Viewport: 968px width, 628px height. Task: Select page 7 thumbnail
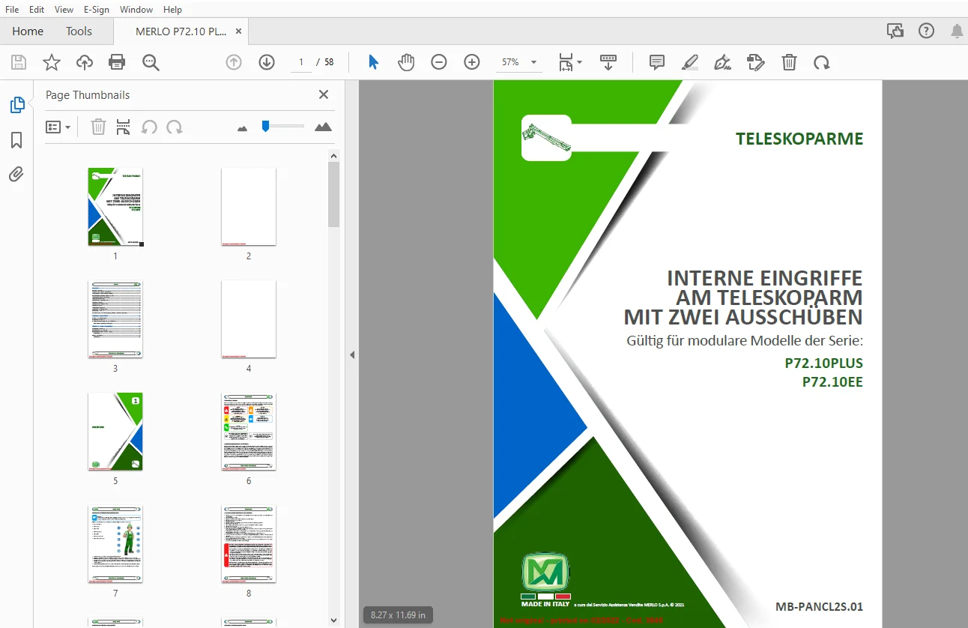(115, 544)
